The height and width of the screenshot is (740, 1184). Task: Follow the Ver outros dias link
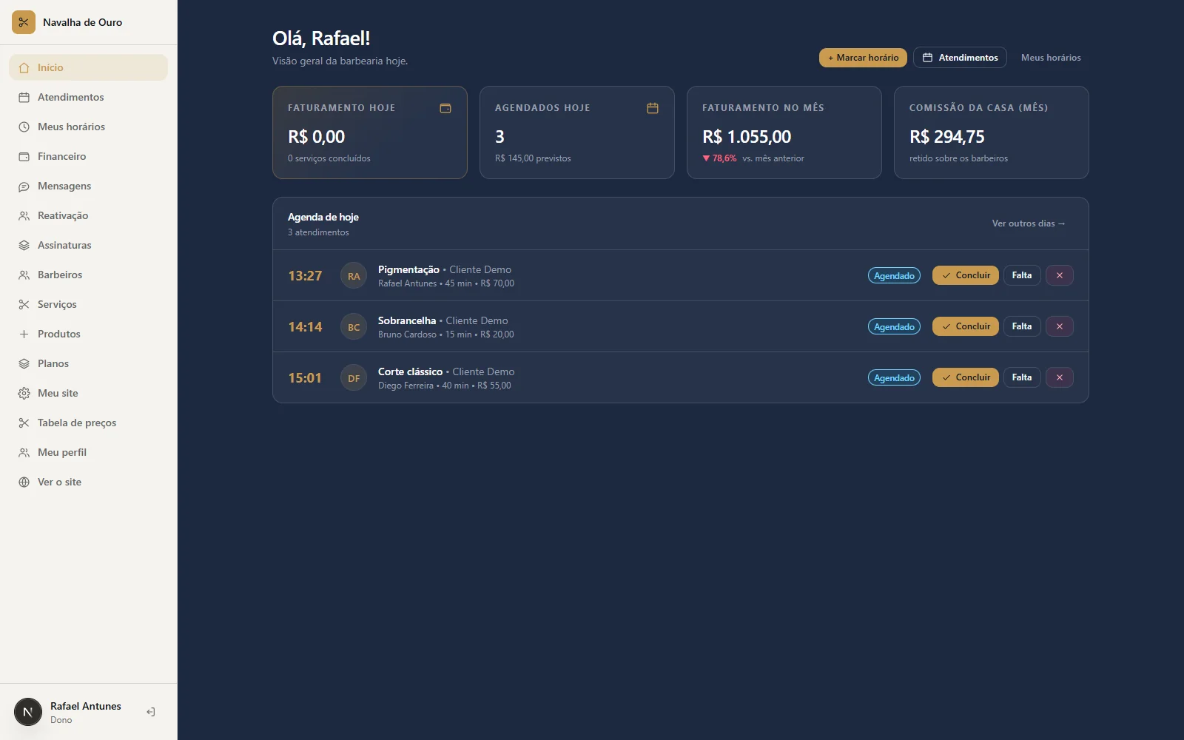pyautogui.click(x=1029, y=223)
